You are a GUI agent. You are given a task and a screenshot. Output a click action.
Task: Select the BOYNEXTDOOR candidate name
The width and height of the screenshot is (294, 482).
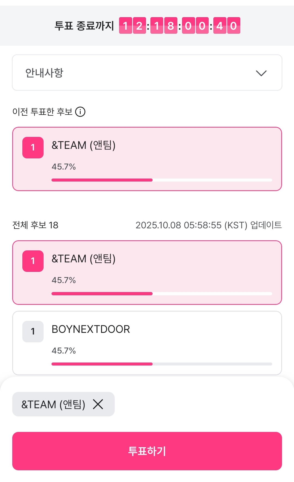91,329
